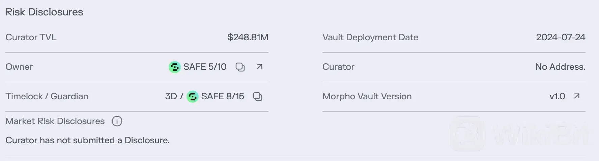
Task: Click the Market Risk Disclosures info icon
Action: click(x=117, y=121)
